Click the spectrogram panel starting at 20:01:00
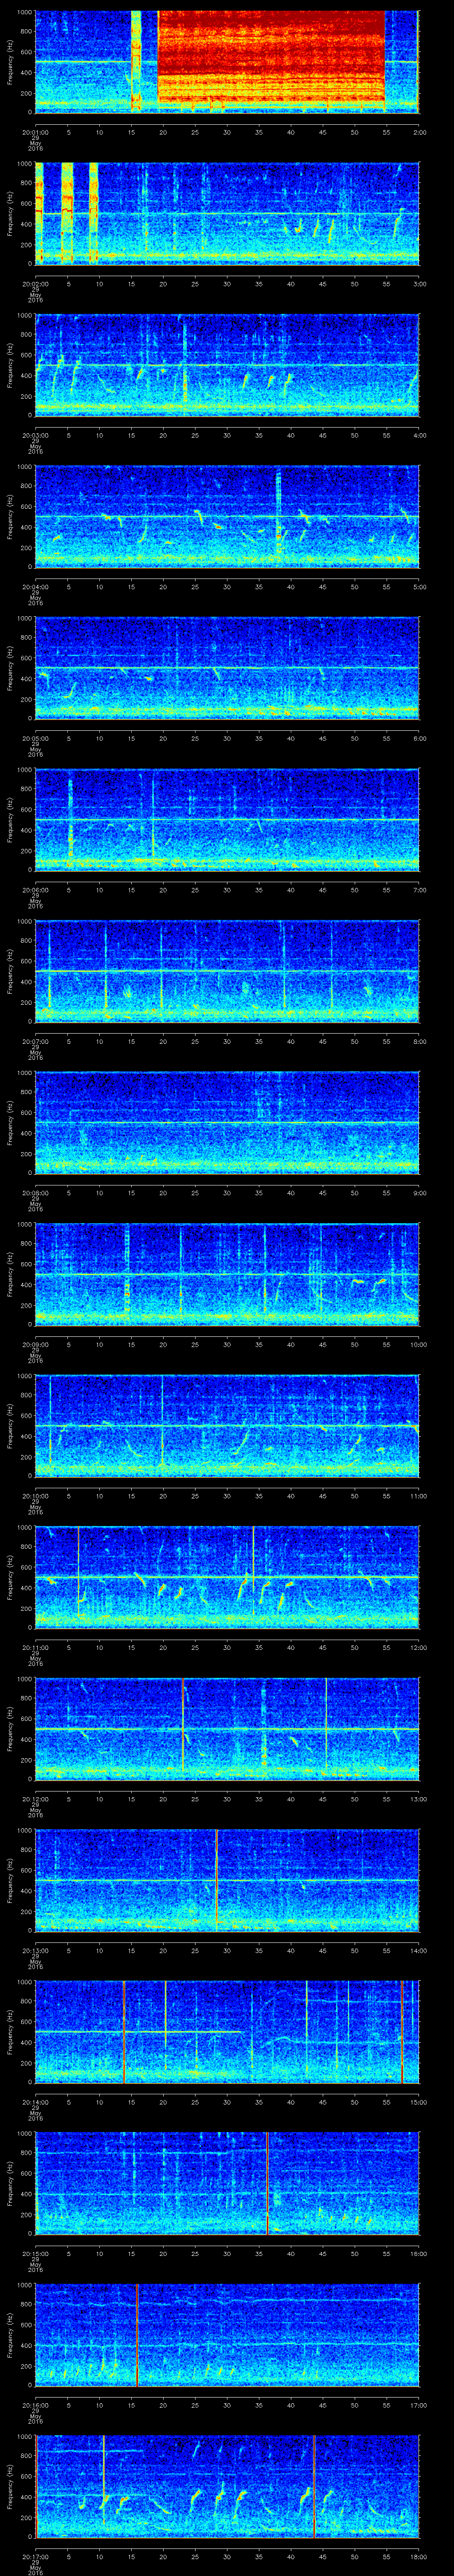454x2576 pixels. click(227, 62)
